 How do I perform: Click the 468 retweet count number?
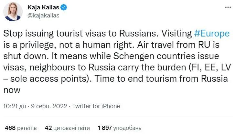tap(10, 128)
